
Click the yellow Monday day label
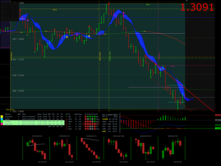pyautogui.click(x=10, y=110)
